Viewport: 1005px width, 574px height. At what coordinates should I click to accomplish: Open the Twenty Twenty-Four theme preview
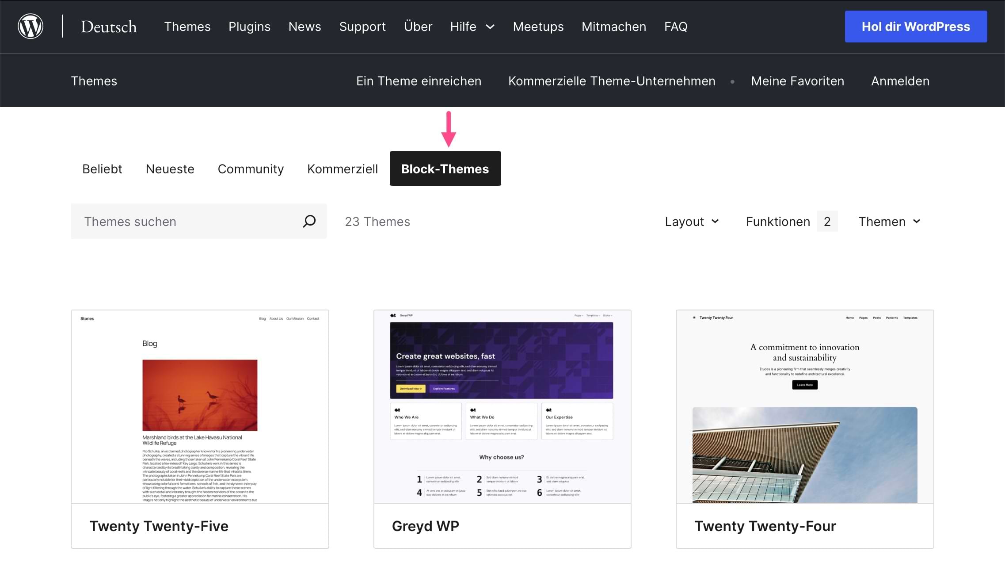coord(804,407)
